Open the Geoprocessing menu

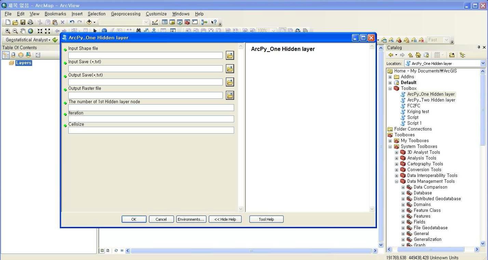(x=126, y=14)
